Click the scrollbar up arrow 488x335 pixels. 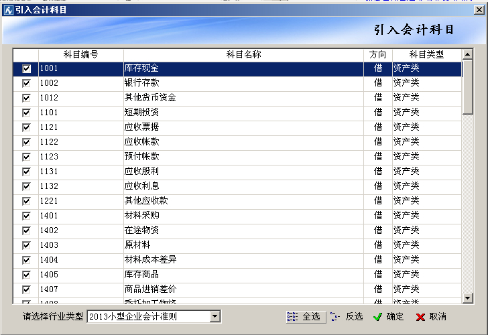pyautogui.click(x=467, y=54)
